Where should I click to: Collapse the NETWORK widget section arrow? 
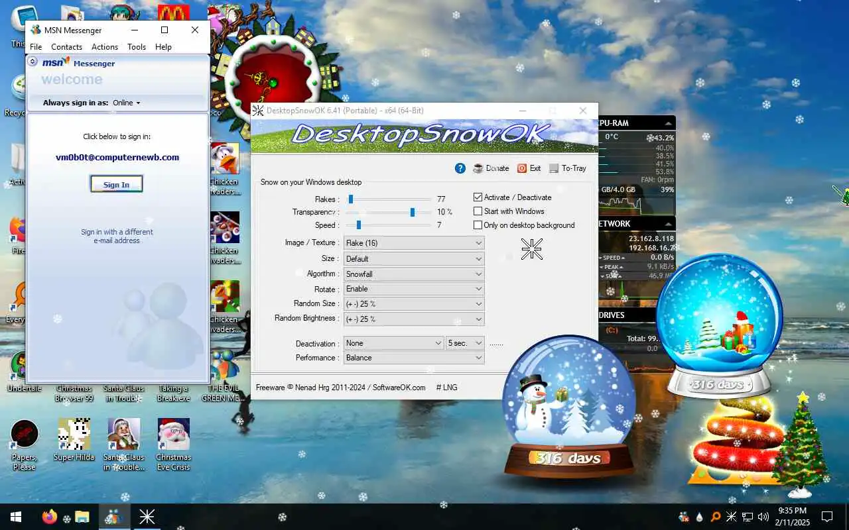(x=669, y=224)
